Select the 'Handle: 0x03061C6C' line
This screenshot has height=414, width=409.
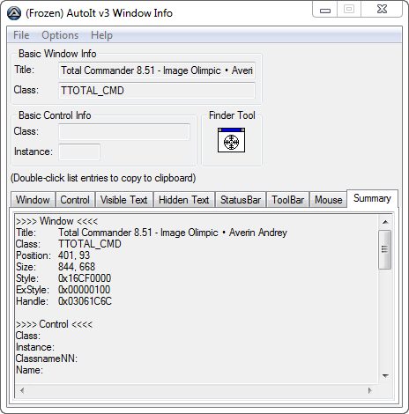pyautogui.click(x=63, y=301)
